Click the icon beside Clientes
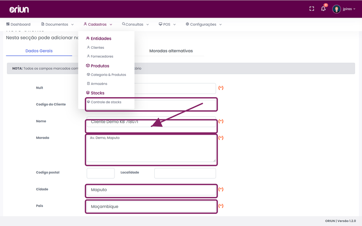 (88, 47)
